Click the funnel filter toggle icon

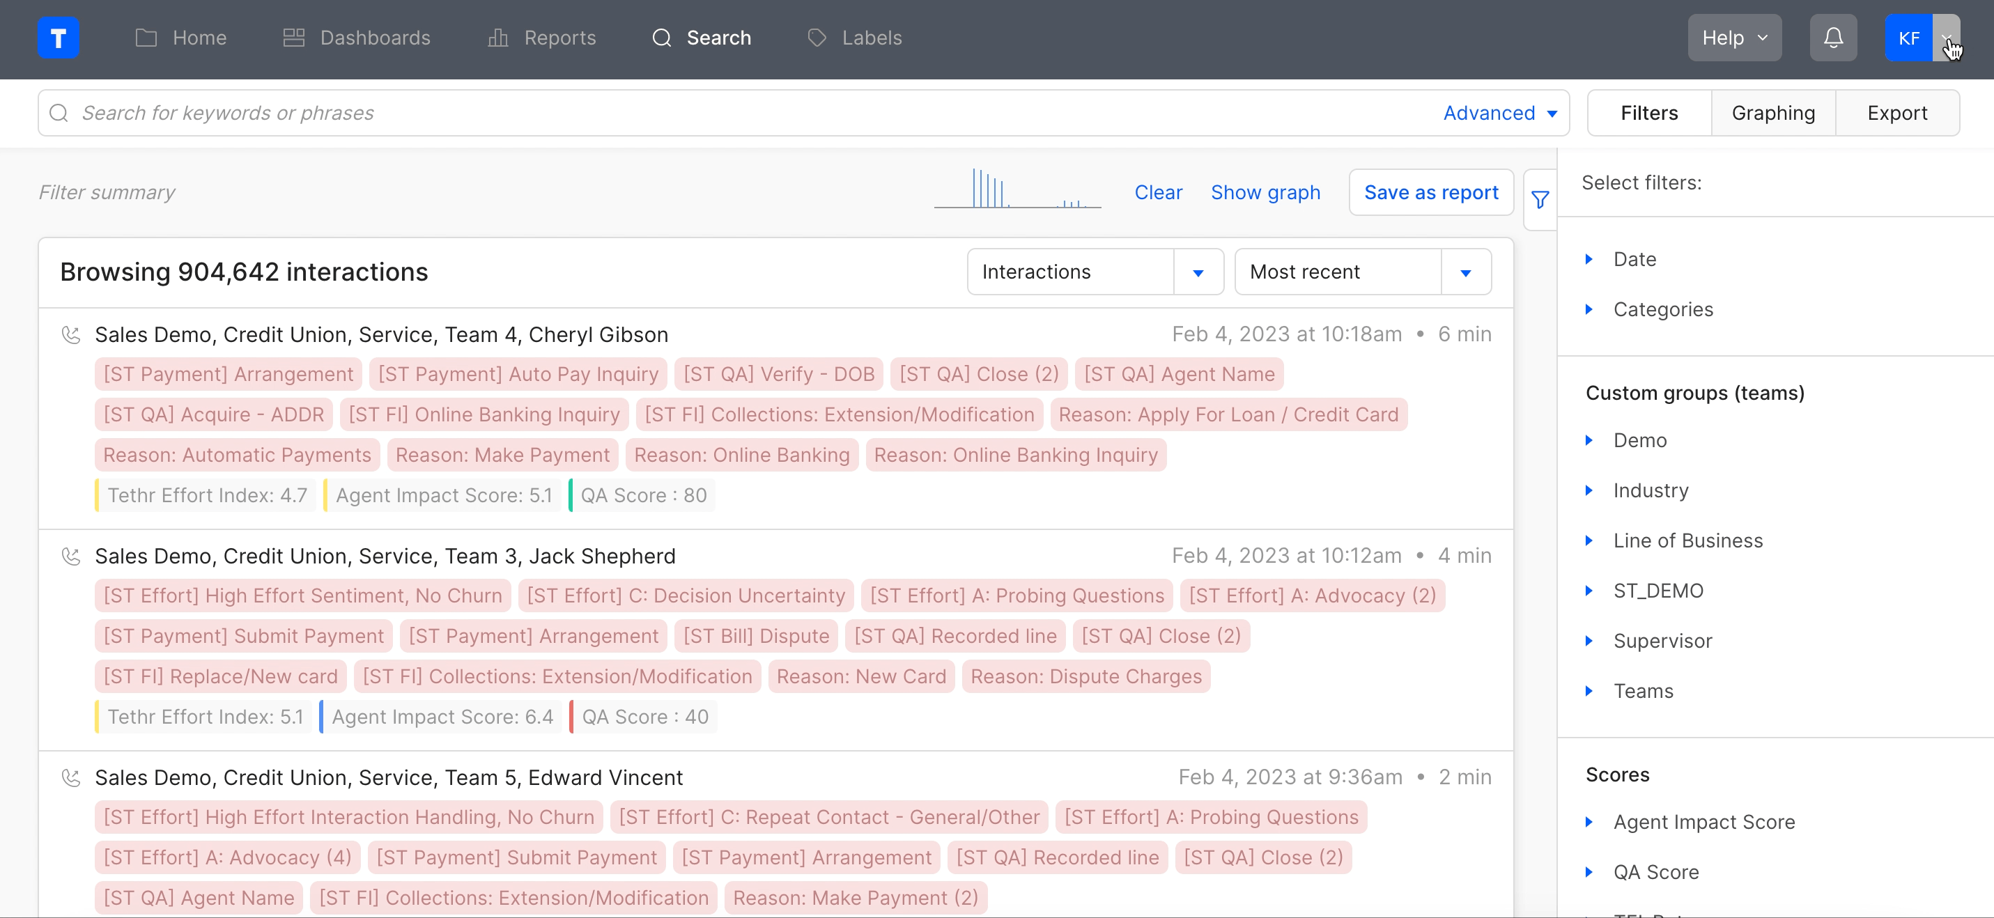[1540, 200]
